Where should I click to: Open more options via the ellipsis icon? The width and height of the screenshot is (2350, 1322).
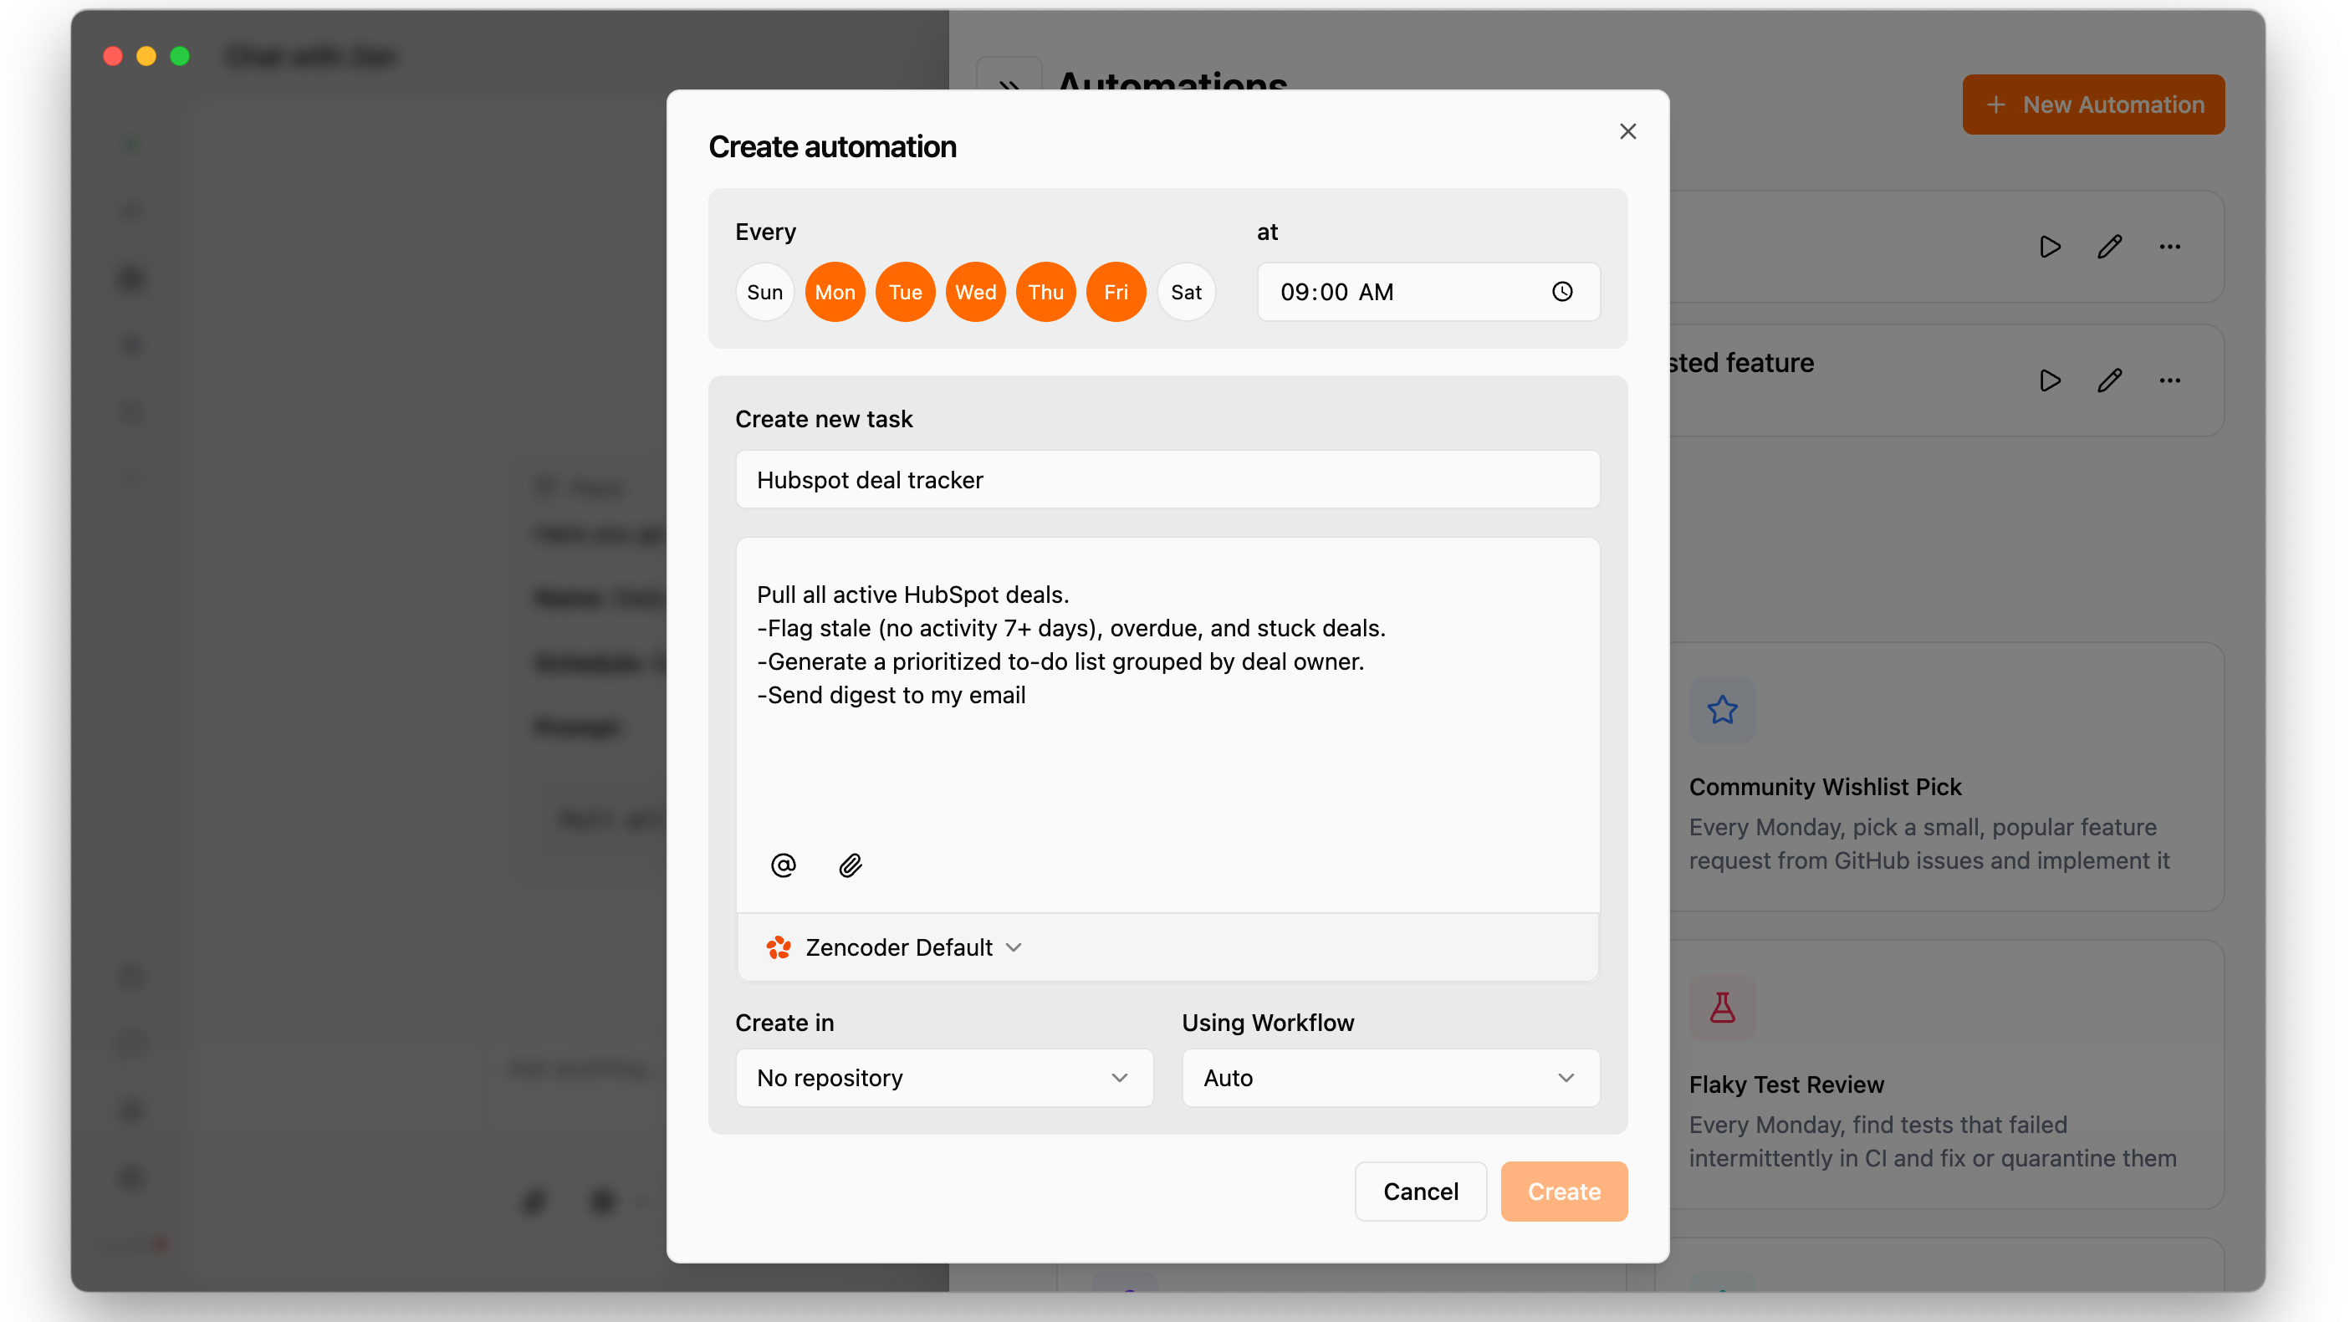[x=2170, y=247]
